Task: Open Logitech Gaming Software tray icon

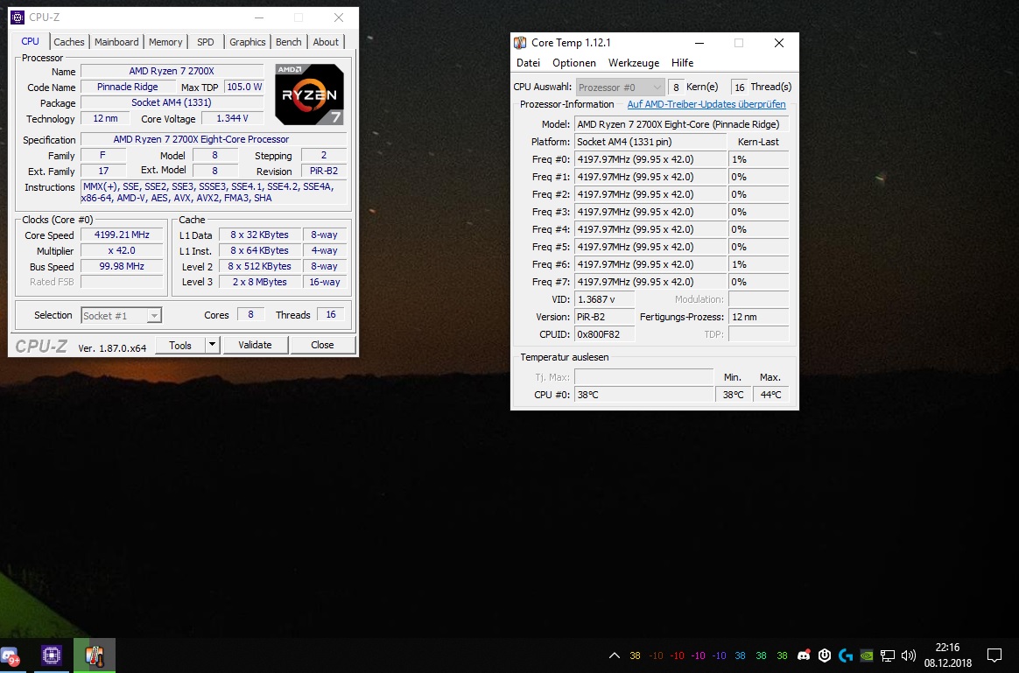Action: 846,655
